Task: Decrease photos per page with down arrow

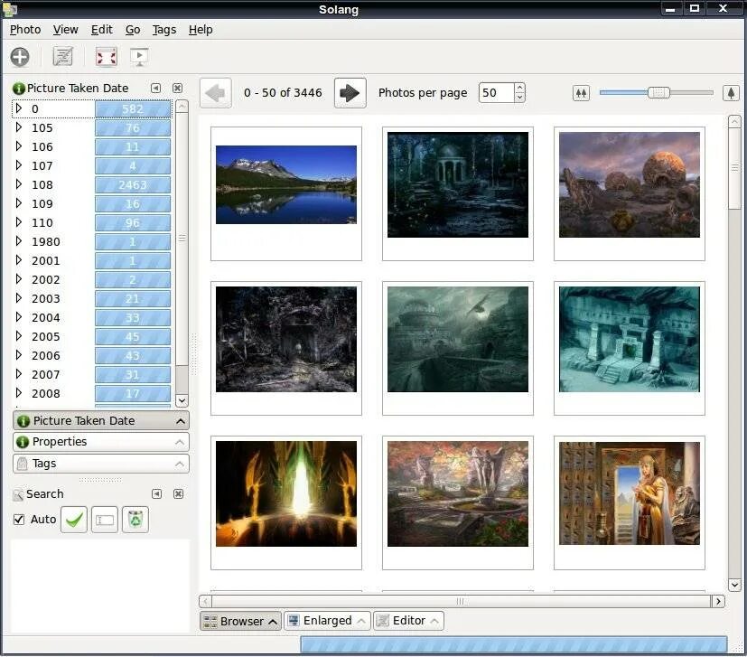Action: pyautogui.click(x=519, y=98)
